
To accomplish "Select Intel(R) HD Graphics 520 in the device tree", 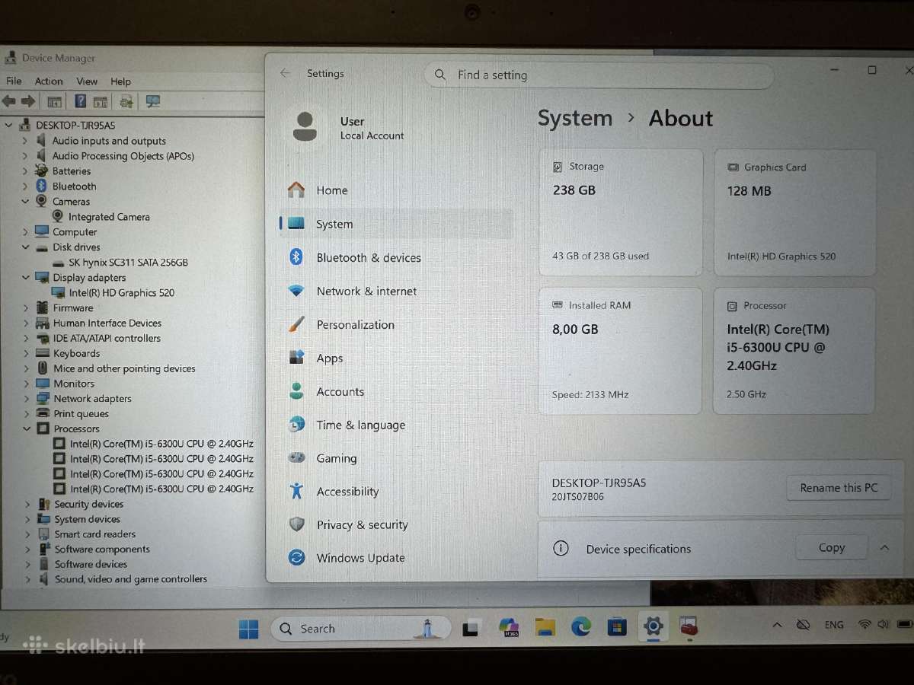I will coord(121,292).
